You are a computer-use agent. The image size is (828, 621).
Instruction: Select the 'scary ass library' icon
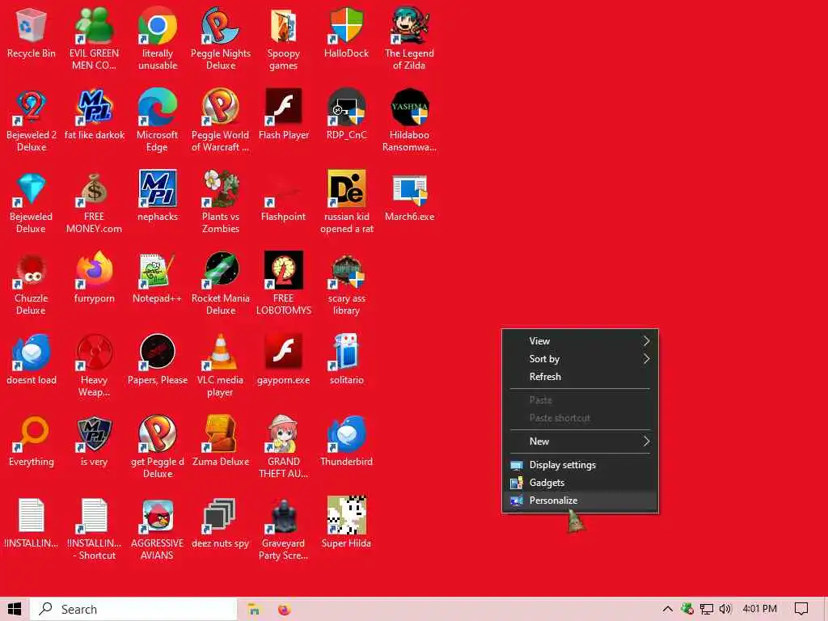click(x=346, y=270)
